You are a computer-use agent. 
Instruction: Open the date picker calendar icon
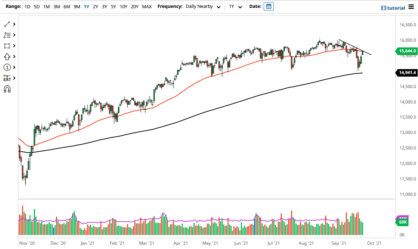coord(268,6)
